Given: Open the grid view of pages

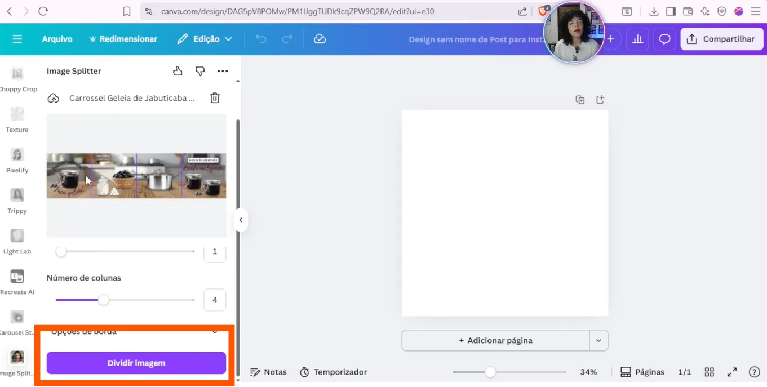Looking at the screenshot, I should click(710, 372).
